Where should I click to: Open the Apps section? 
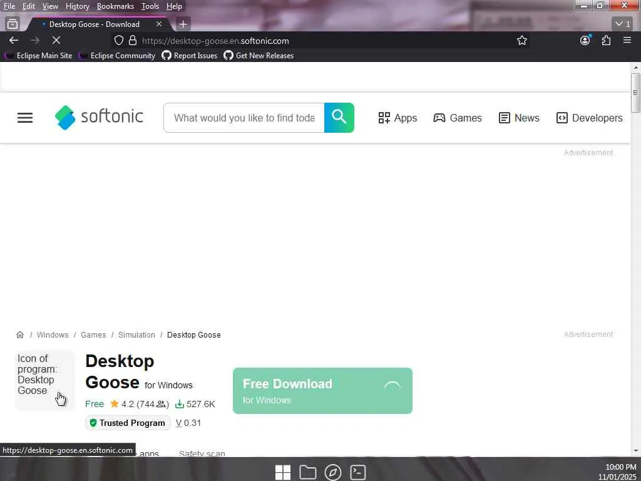(x=397, y=118)
